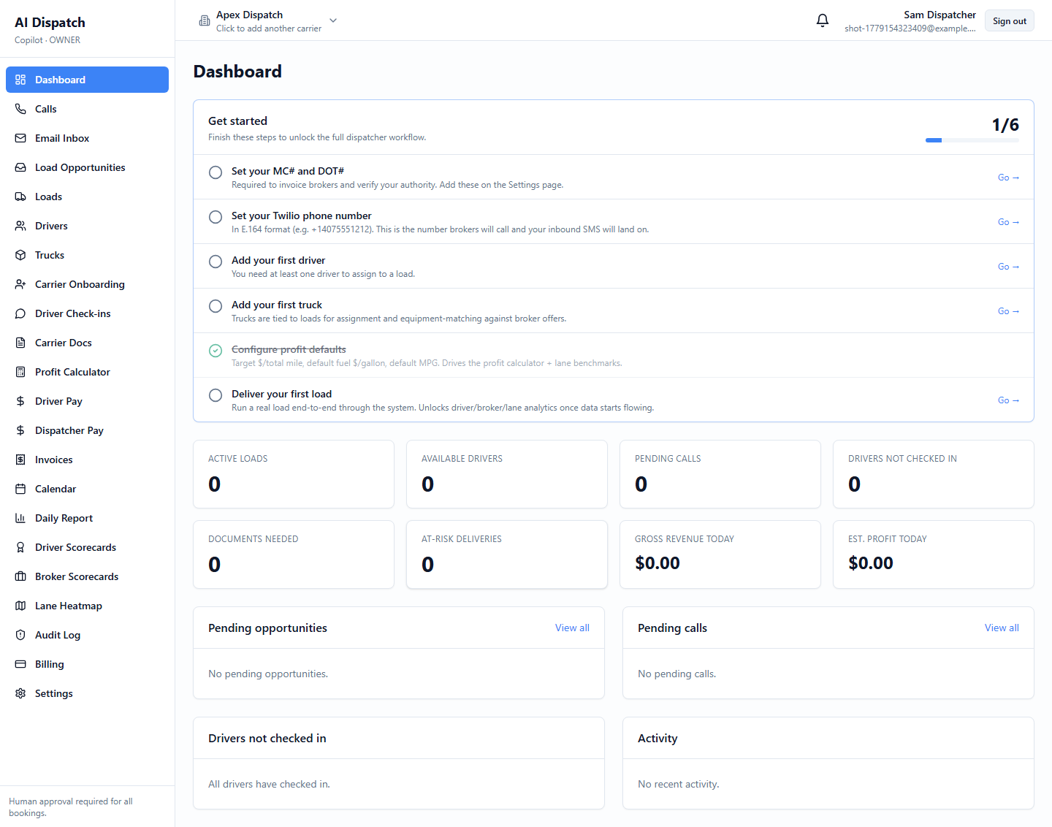Click the Email Inbox envelope icon
Image resolution: width=1052 pixels, height=827 pixels.
pos(20,138)
